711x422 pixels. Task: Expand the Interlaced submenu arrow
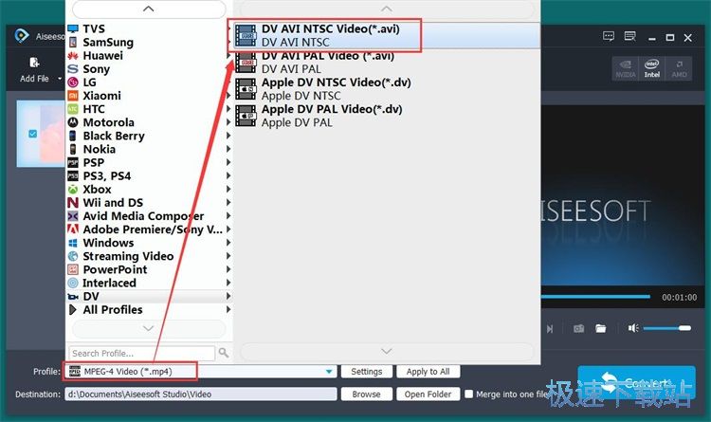click(228, 283)
